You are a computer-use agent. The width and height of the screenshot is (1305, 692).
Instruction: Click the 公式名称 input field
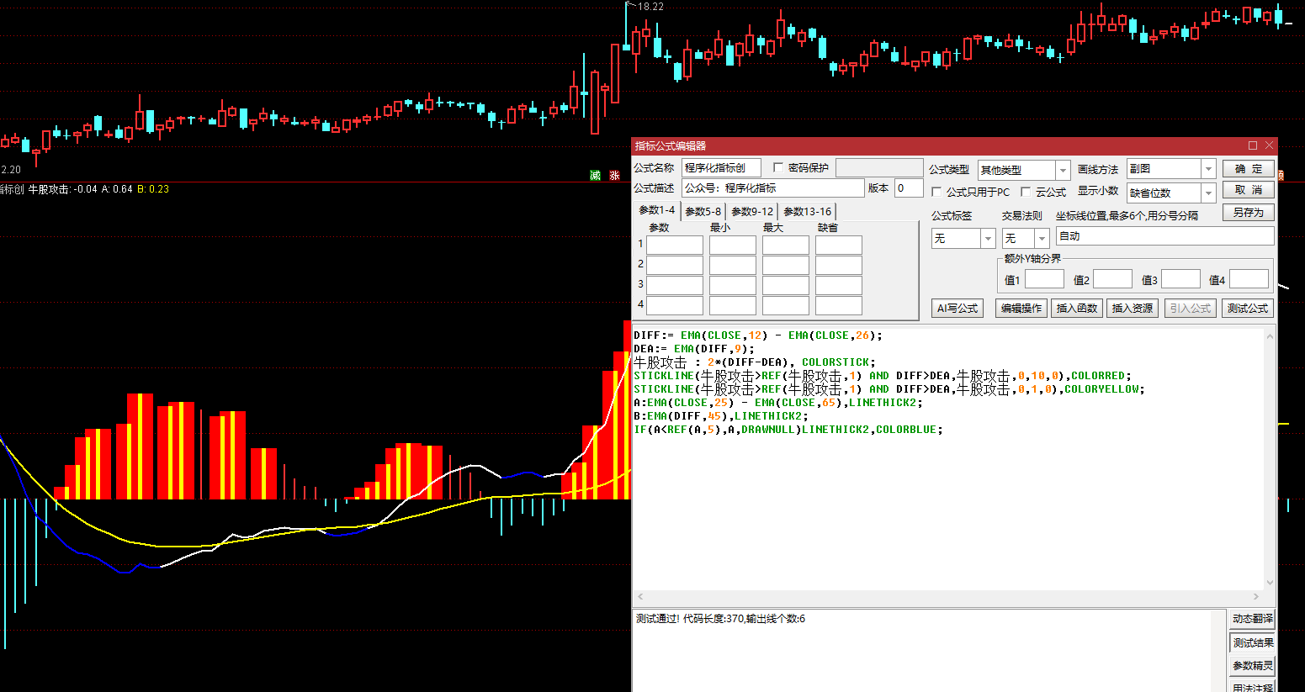coord(721,168)
